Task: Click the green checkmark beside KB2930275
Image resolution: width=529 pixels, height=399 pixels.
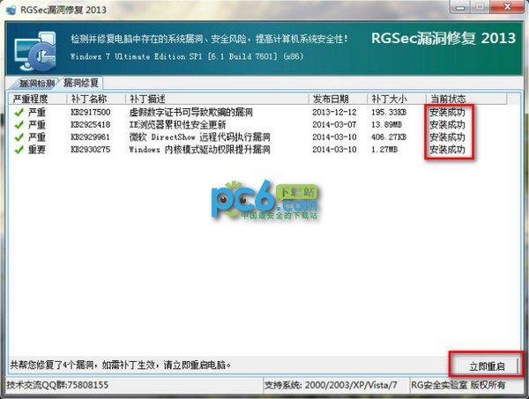Action: 19,149
